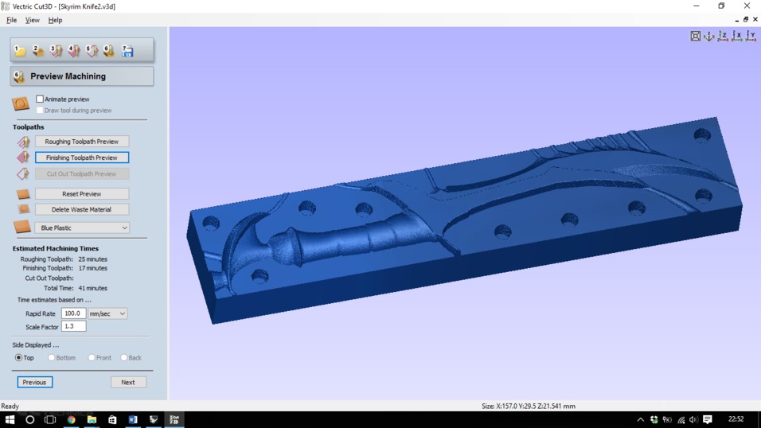The height and width of the screenshot is (428, 761).
Task: Open step 3 roughing toolpath icon
Action: pyautogui.click(x=56, y=50)
